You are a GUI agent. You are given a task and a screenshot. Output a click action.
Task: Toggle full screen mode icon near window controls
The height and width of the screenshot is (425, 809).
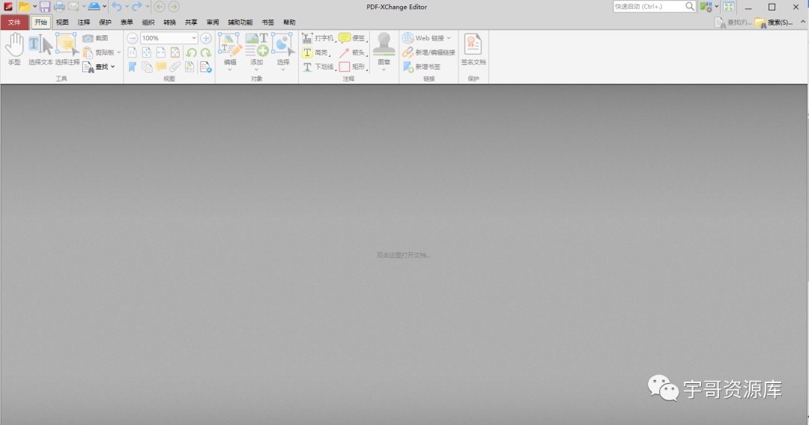[729, 7]
